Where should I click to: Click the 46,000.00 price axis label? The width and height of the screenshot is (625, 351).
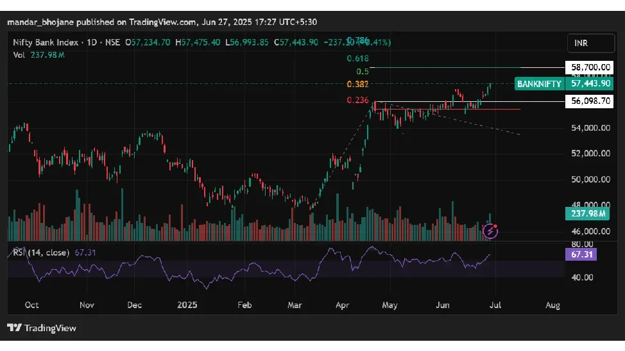pyautogui.click(x=590, y=231)
